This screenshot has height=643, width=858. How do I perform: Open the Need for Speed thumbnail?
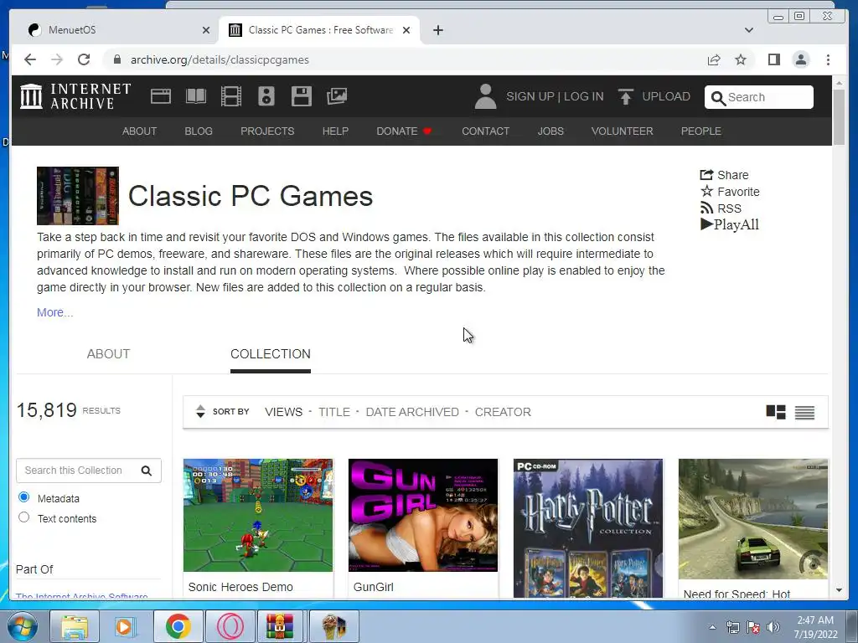coord(753,519)
